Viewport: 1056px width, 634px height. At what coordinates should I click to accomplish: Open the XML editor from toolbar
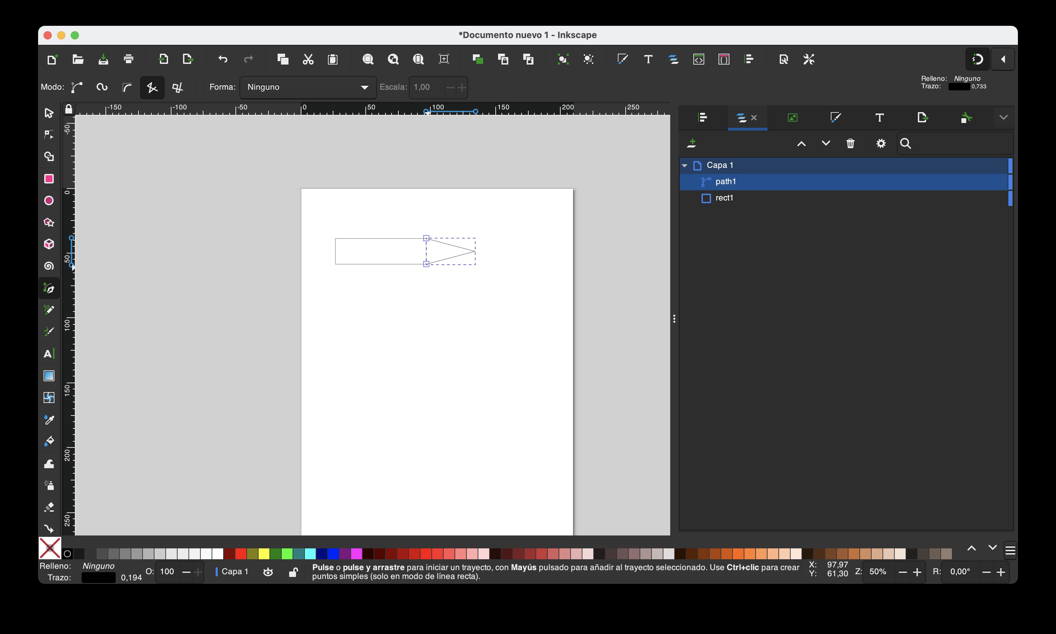pyautogui.click(x=698, y=59)
